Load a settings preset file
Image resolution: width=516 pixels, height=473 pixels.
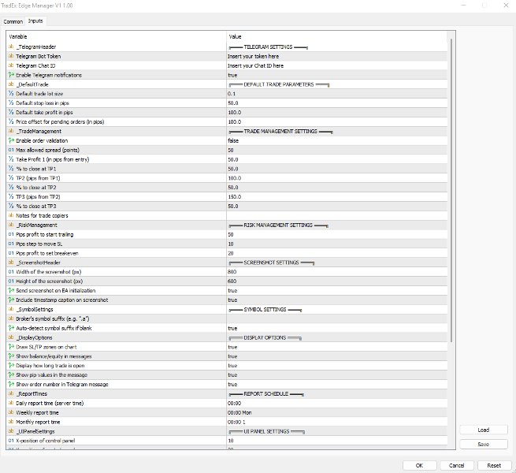(484, 430)
